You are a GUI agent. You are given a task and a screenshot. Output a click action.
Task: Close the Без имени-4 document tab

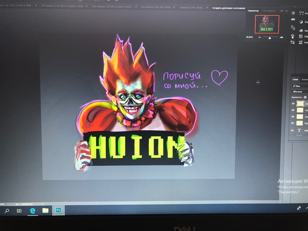(174, 7)
